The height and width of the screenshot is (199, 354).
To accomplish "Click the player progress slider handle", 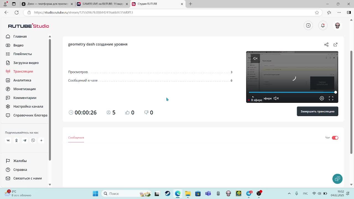I will point(335,92).
